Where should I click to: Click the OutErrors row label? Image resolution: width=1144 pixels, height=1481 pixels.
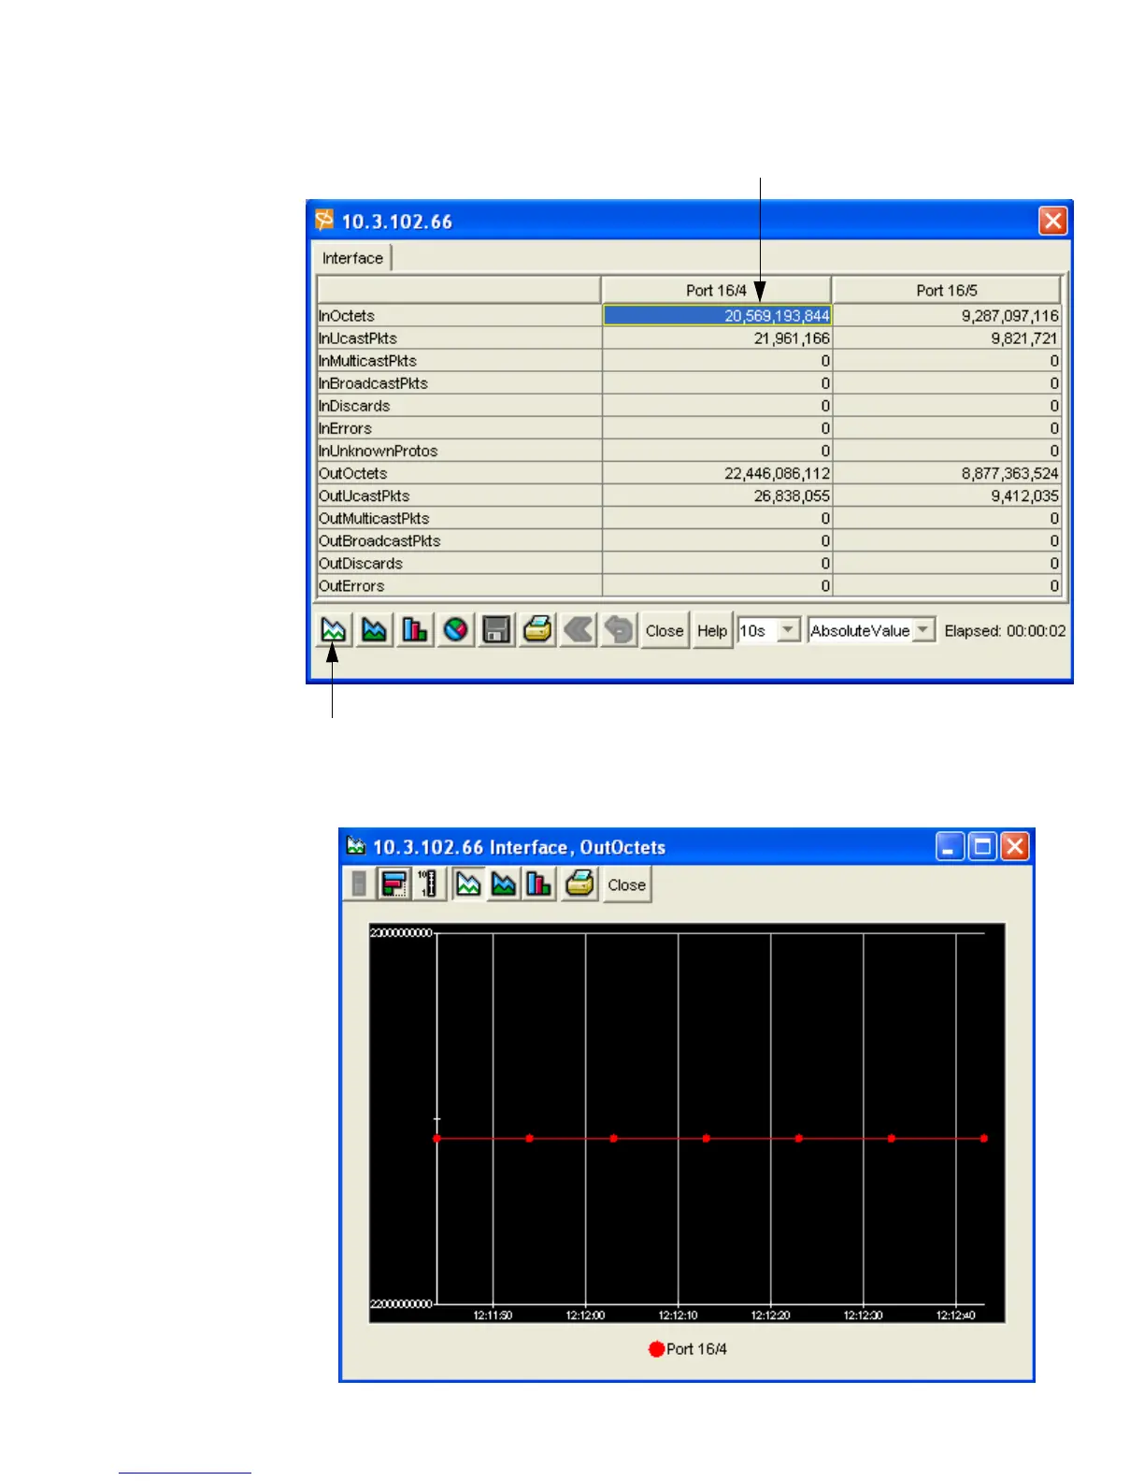pos(351,585)
